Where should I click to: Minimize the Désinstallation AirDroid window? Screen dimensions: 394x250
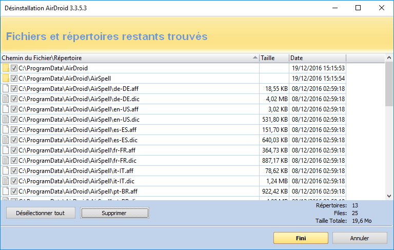335,8
